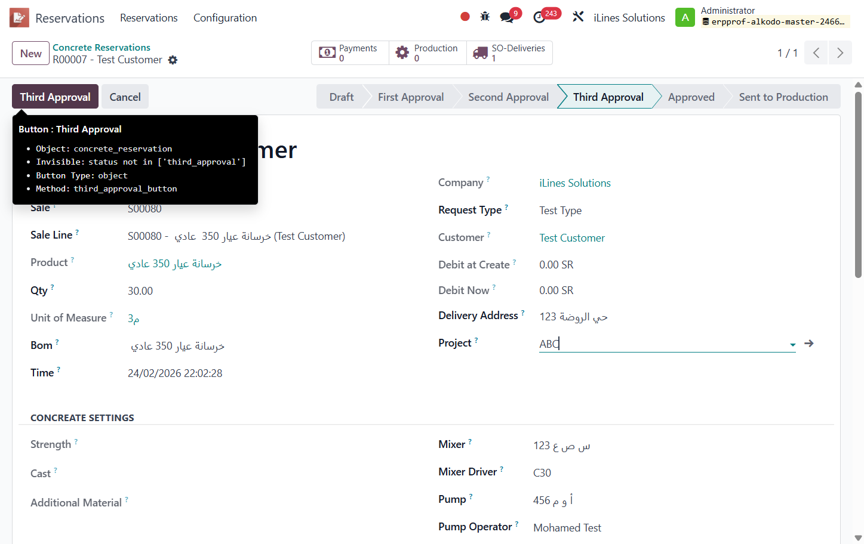Image resolution: width=864 pixels, height=544 pixels.
Task: Open the Production smart button
Action: pyautogui.click(x=428, y=52)
